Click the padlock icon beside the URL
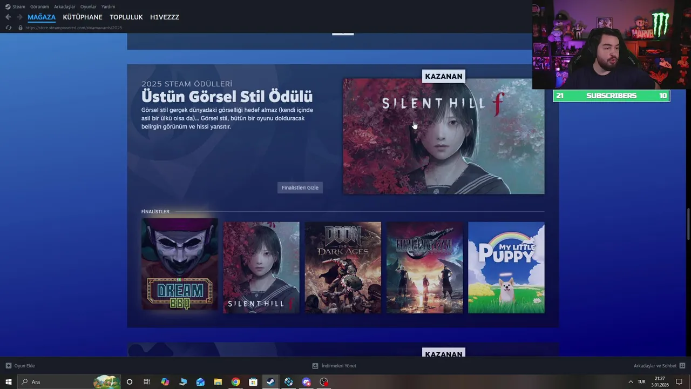 (x=21, y=28)
